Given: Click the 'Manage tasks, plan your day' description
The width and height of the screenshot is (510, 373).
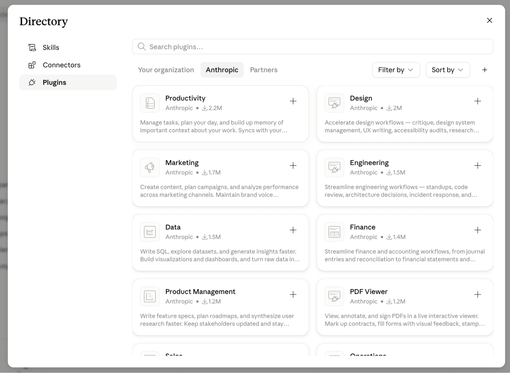Looking at the screenshot, I should 214,126.
